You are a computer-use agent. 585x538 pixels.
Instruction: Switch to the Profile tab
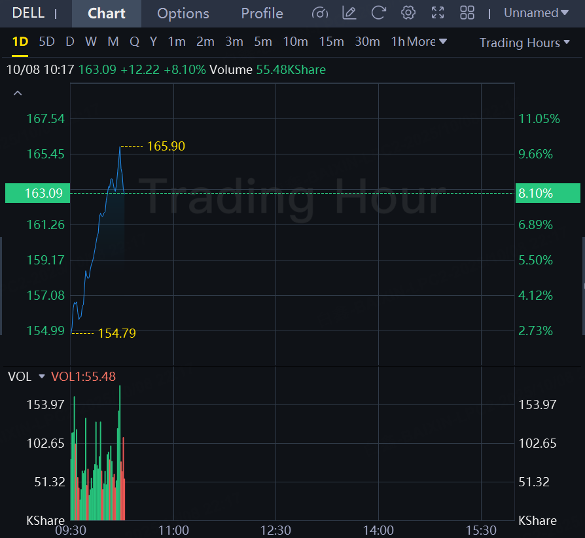pyautogui.click(x=262, y=14)
